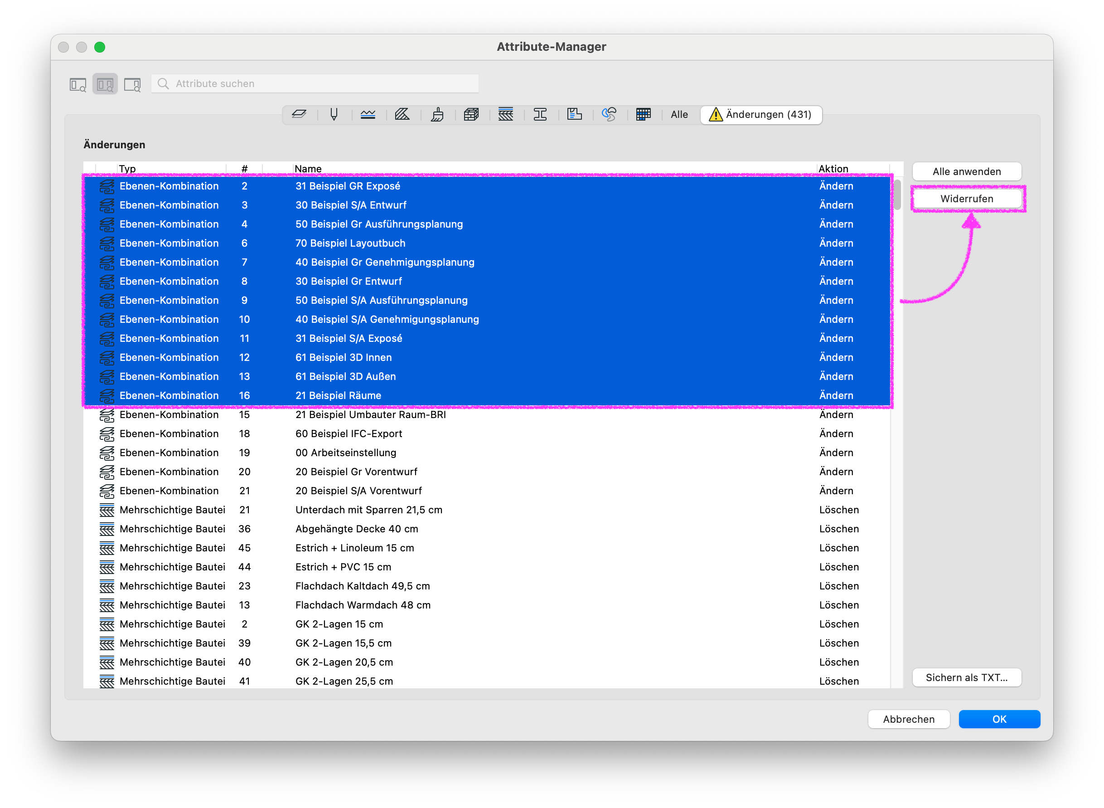Click layer-combination icon of 61 Beispiel 3D Innen
Viewport: 1104px width, 808px height.
coord(107,358)
